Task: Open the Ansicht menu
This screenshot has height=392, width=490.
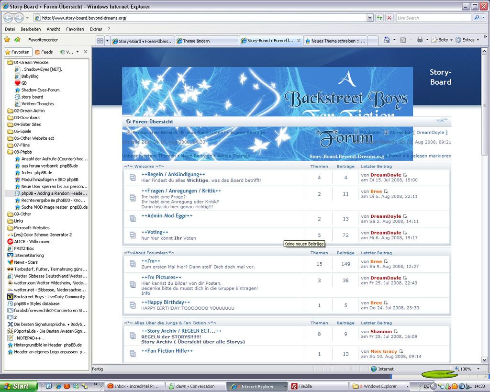Action: [54, 29]
